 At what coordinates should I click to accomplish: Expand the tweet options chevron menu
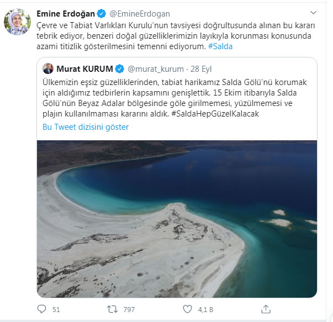pos(313,13)
